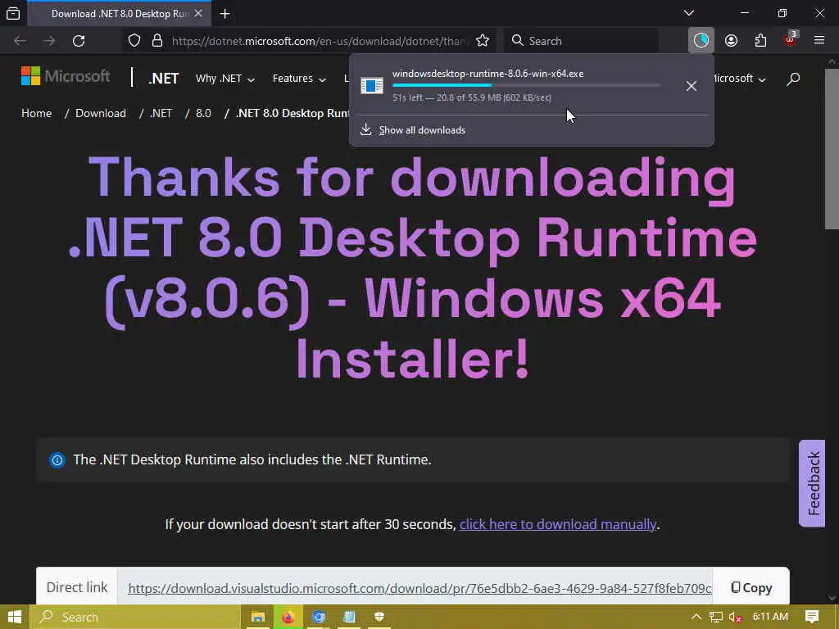Open the extensions puzzle icon
839x629 pixels.
pos(760,41)
